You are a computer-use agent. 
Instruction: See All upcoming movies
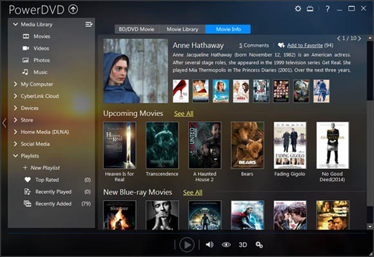click(x=184, y=113)
